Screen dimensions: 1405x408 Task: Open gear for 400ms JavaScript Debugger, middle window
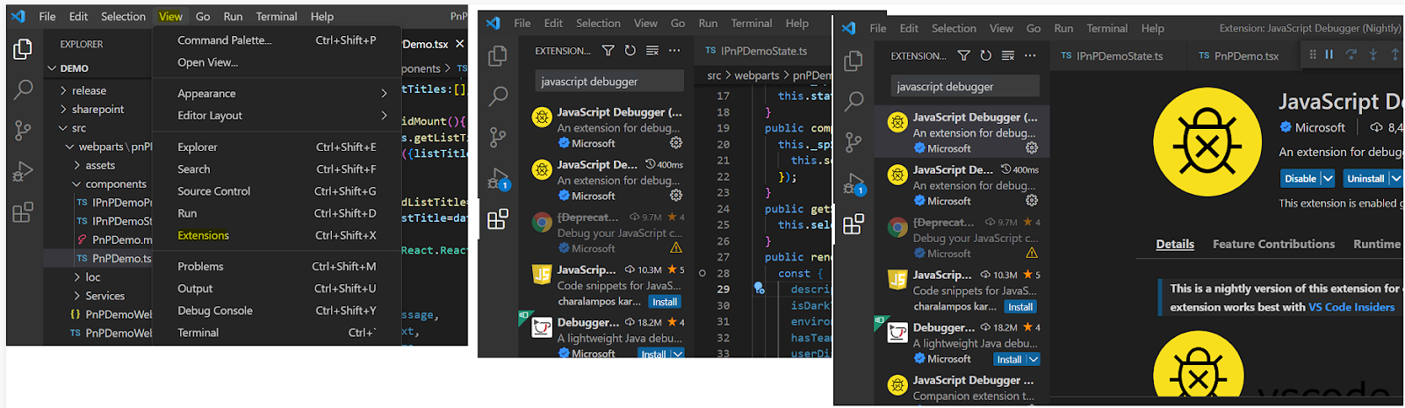pyautogui.click(x=676, y=196)
